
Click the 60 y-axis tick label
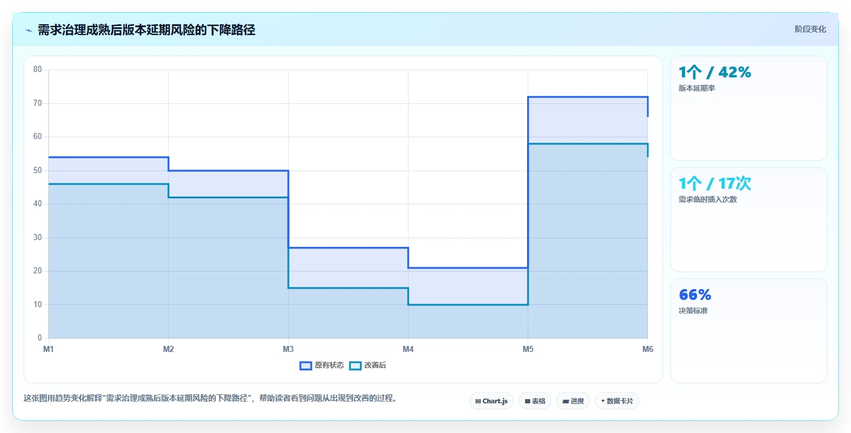point(37,137)
